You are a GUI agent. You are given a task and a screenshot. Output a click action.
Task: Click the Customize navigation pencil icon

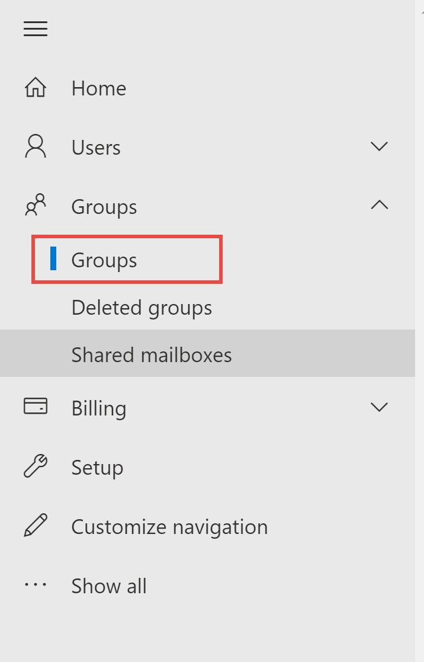click(x=36, y=525)
